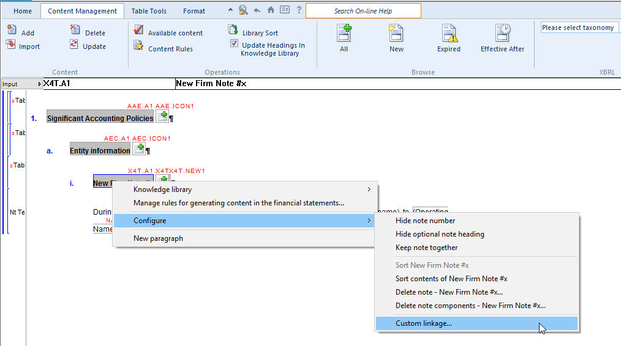The width and height of the screenshot is (621, 346).
Task: Collapse the ribbon using the up arrow
Action: tap(230, 10)
